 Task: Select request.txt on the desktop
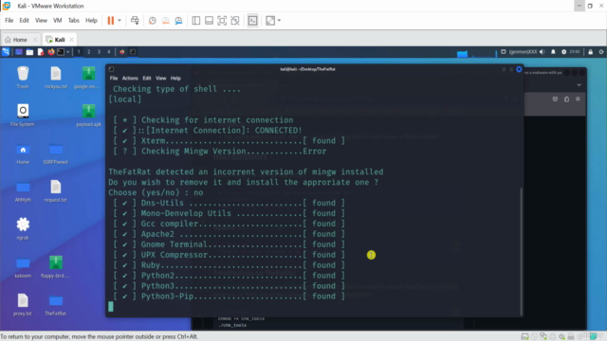(x=55, y=191)
